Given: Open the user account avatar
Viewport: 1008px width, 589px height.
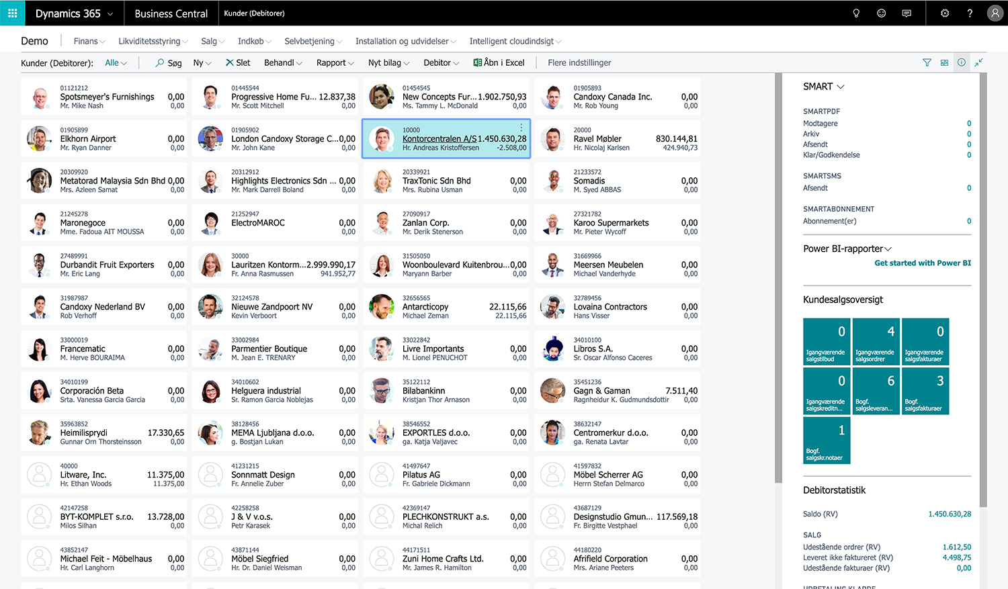Looking at the screenshot, I should (x=995, y=13).
